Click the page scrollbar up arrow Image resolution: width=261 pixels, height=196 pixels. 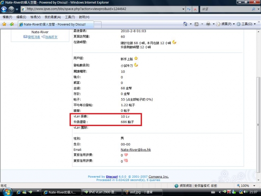point(258,32)
